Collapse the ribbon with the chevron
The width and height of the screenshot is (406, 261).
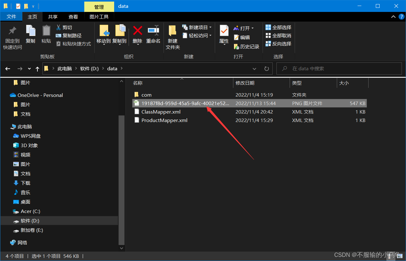[x=393, y=17]
